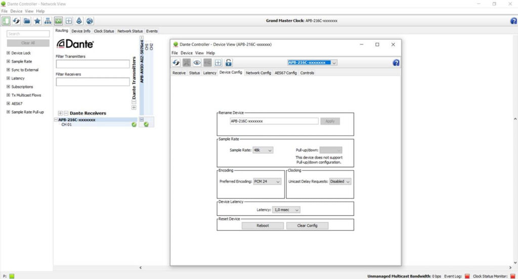518x279 pixels.
Task: Toggle the filter pane icon in Network View toolbar
Action: pos(6,21)
